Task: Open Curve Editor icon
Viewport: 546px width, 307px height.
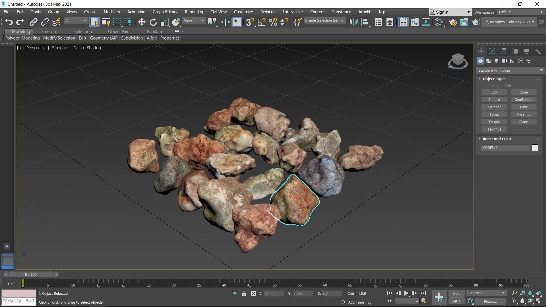Action: pyautogui.click(x=414, y=22)
